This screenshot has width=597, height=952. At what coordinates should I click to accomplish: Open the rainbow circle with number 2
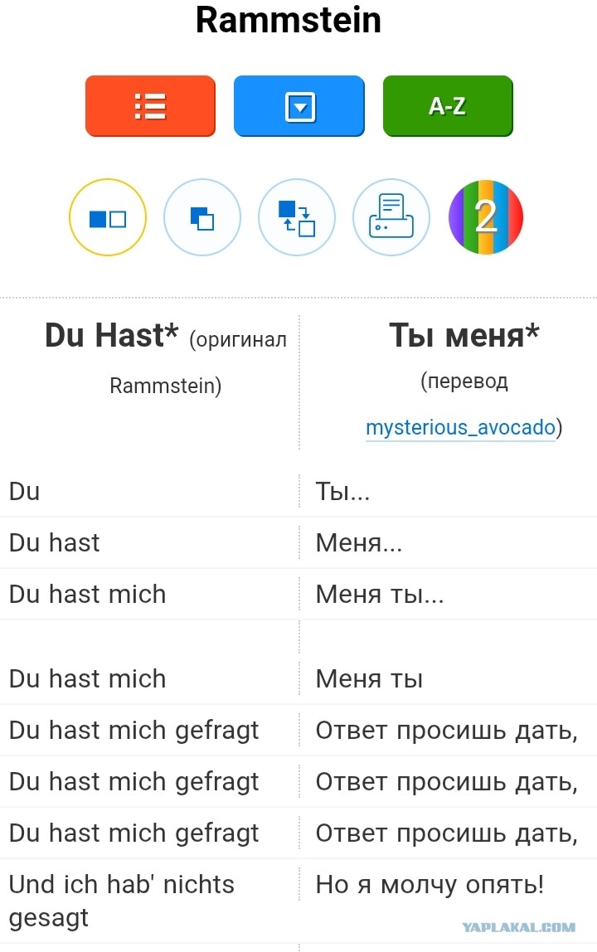point(485,217)
